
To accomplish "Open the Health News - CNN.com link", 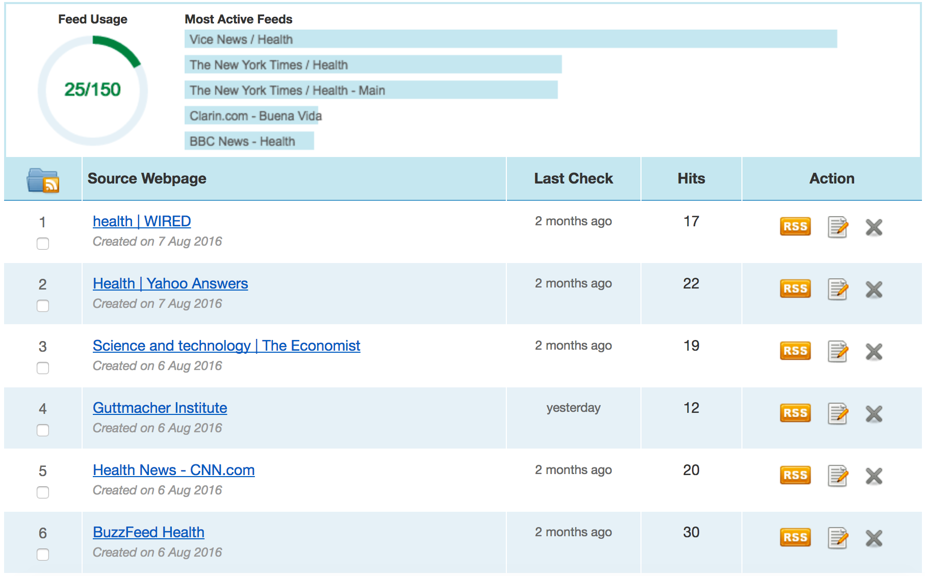I will 173,470.
